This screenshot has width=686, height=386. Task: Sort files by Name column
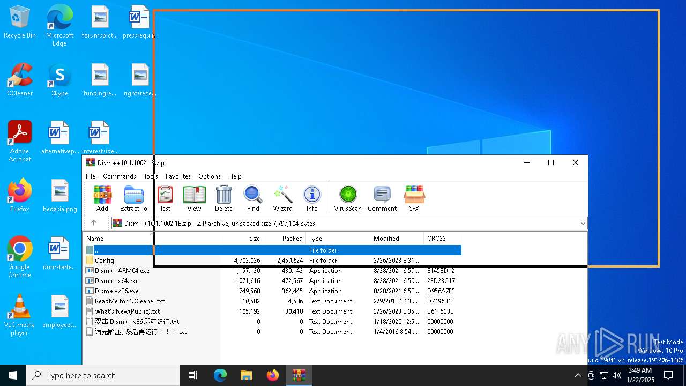pyautogui.click(x=151, y=239)
